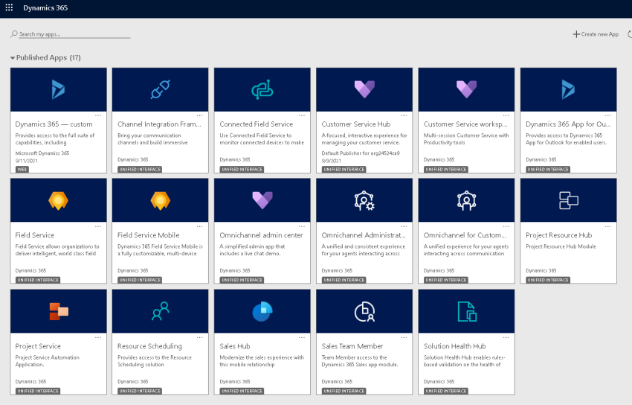Screen dimensions: 632x405
Task: Open more options for Customer Service Hub
Action: 404,116
